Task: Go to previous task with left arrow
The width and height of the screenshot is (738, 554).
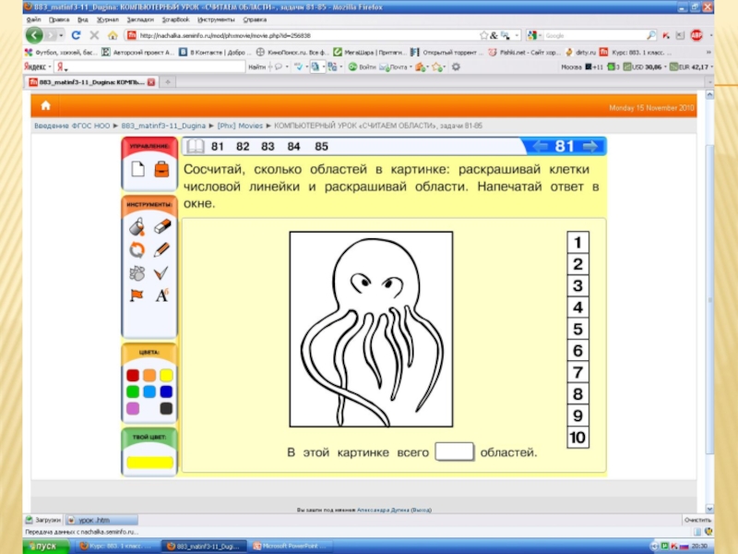Action: tap(540, 146)
